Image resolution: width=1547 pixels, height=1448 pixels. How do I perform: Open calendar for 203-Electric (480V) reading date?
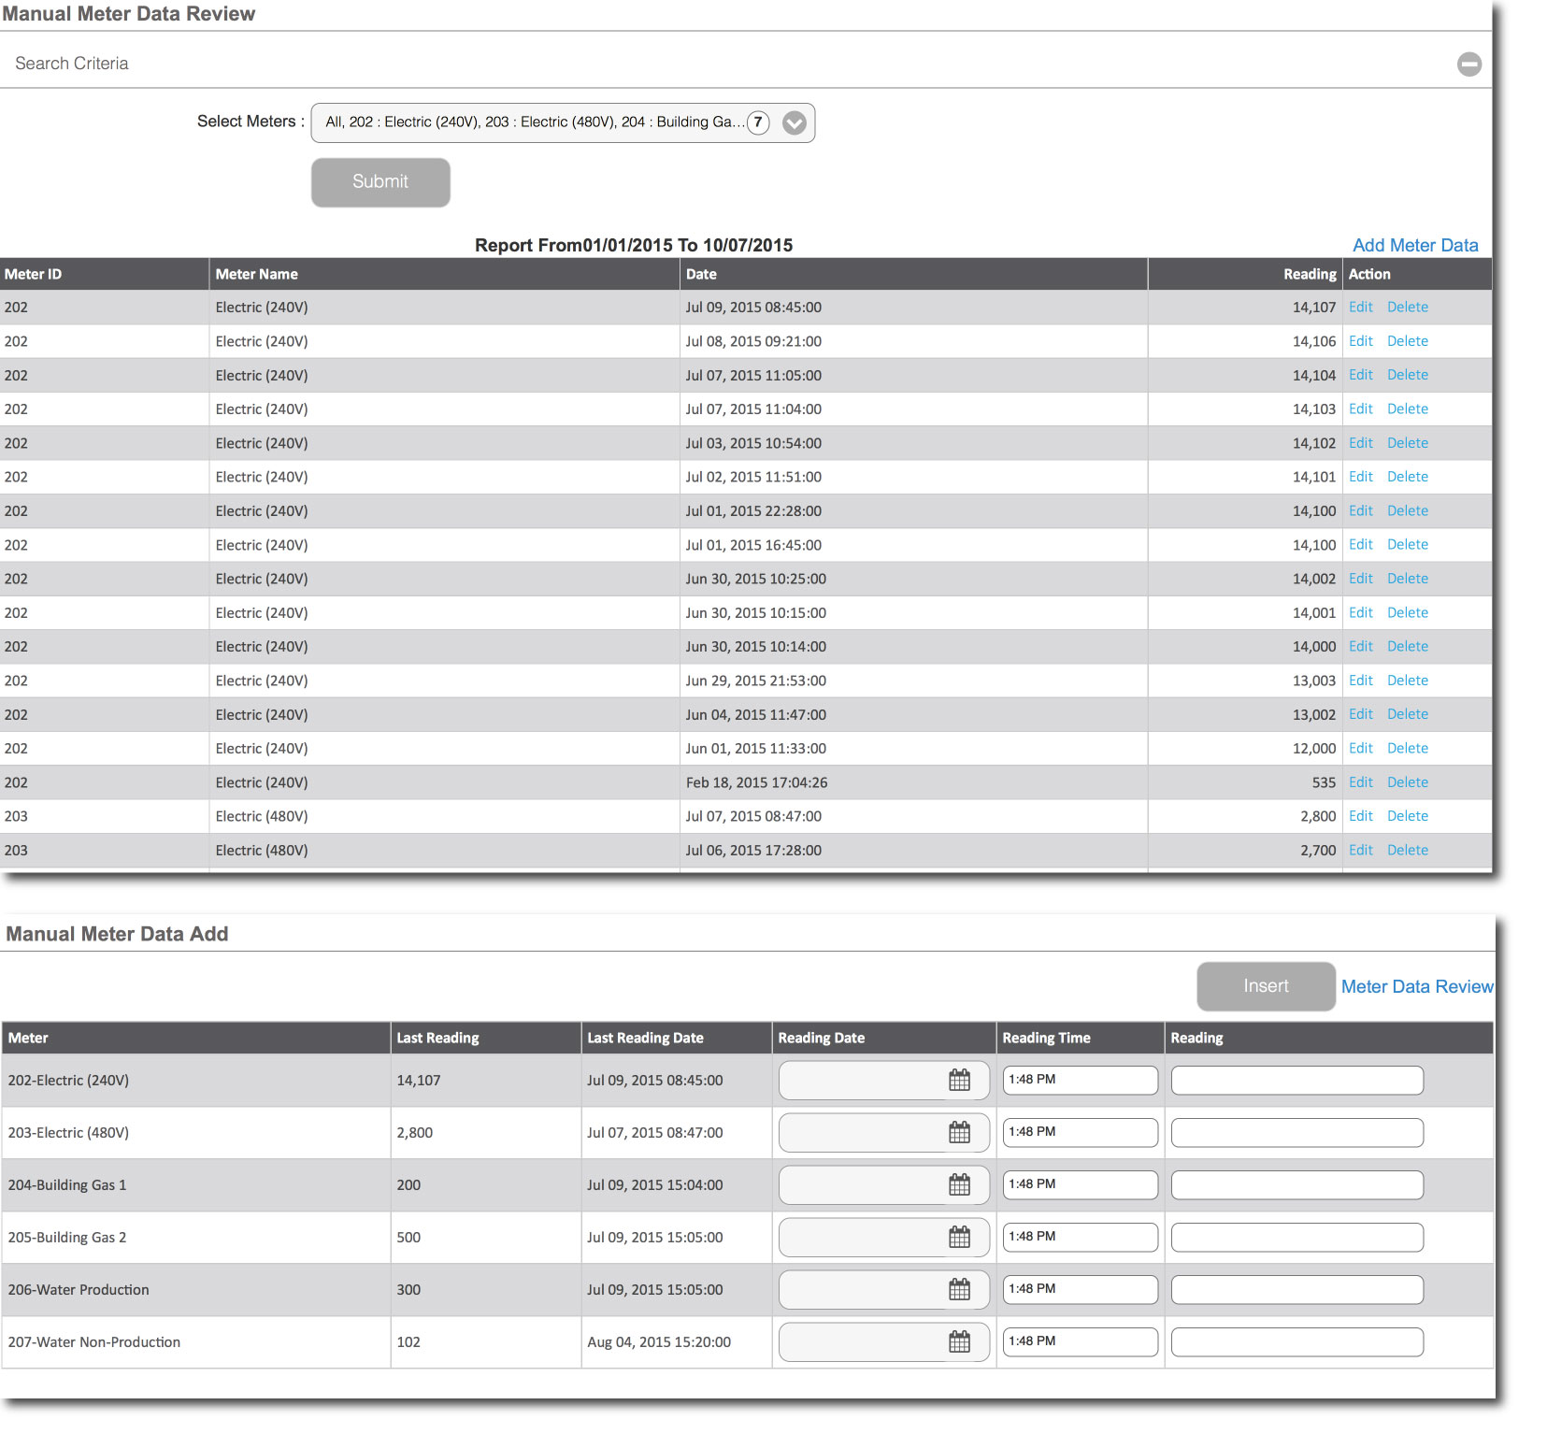tap(959, 1132)
